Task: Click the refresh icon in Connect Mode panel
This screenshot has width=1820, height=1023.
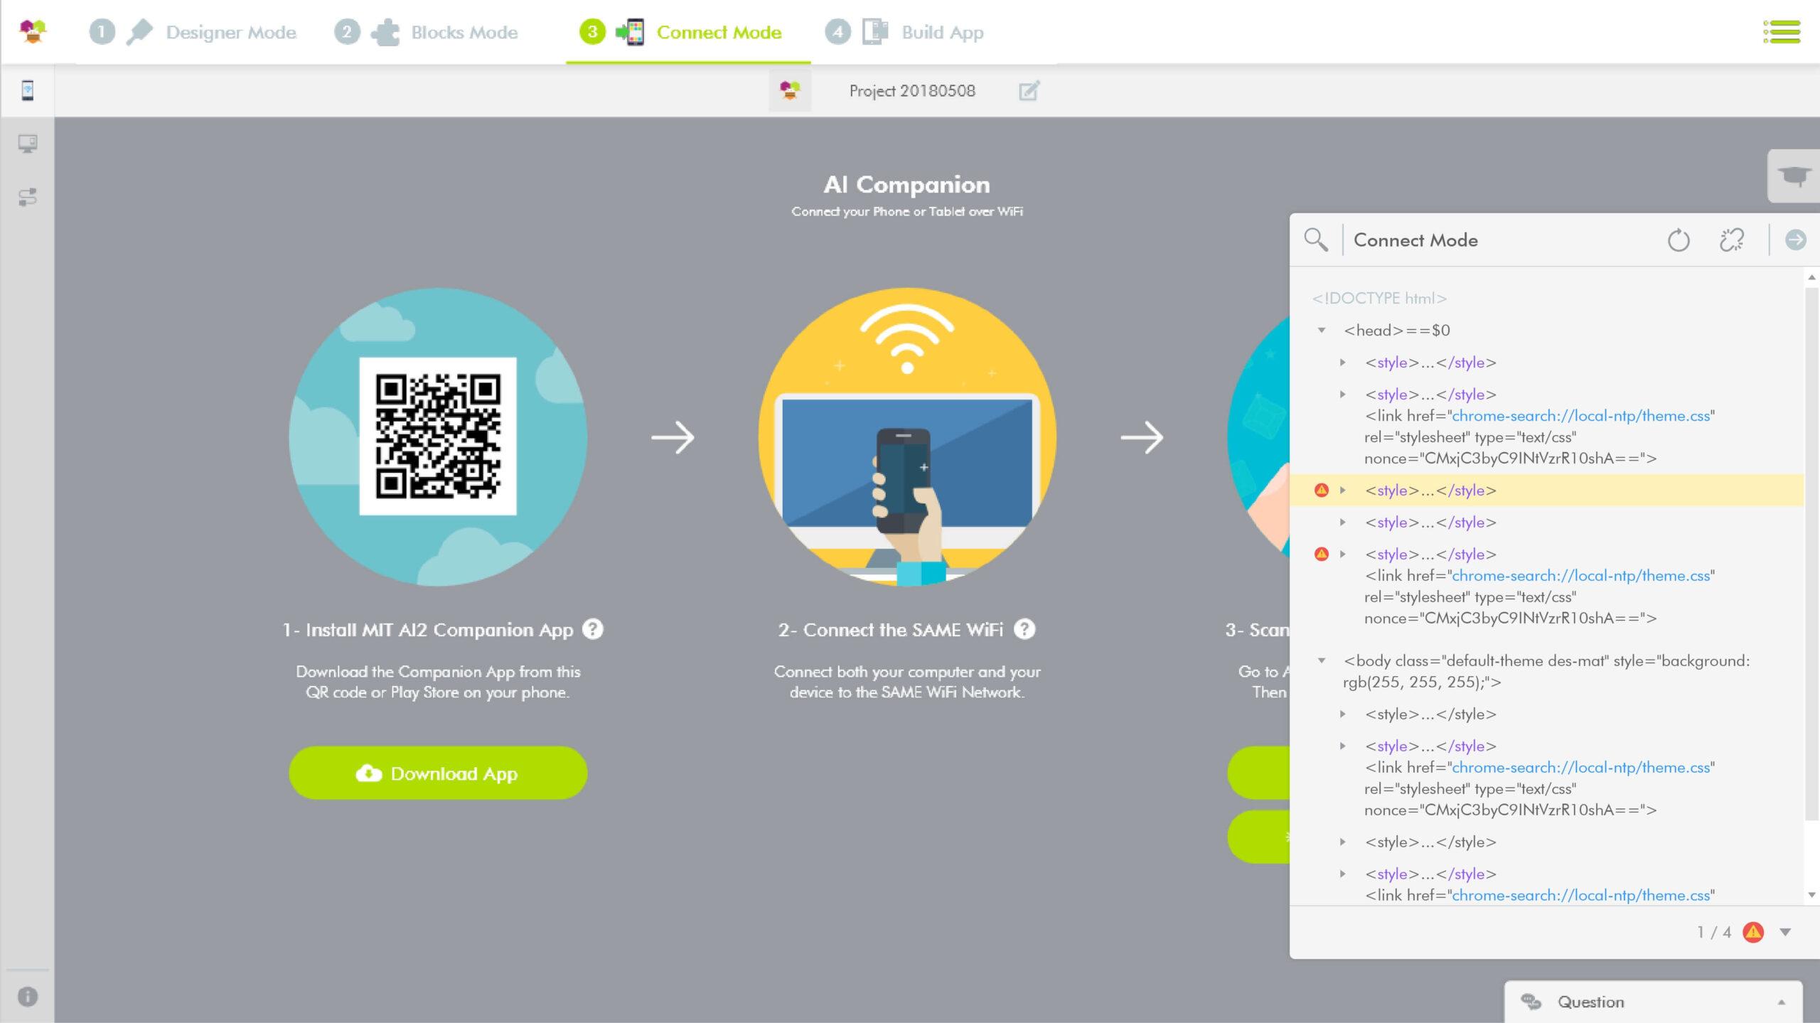Action: pos(1678,240)
